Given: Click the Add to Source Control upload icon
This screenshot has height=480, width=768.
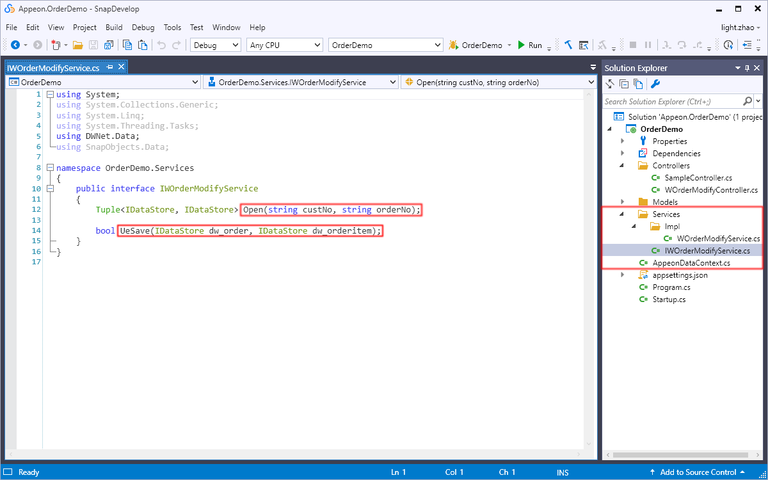Looking at the screenshot, I should [x=653, y=472].
